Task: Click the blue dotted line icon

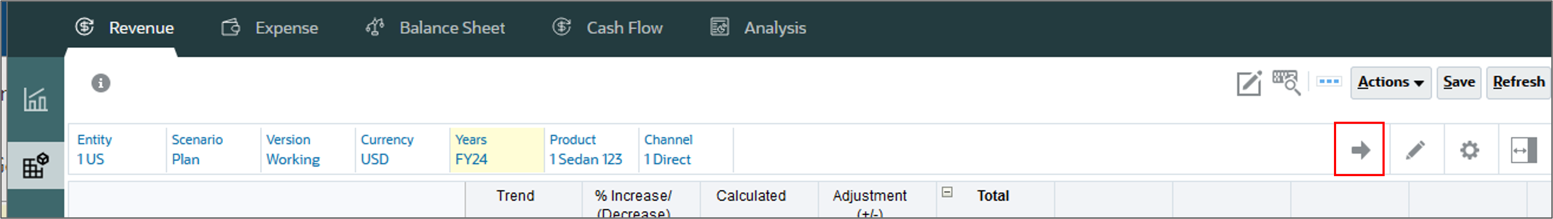Action: point(1329,81)
